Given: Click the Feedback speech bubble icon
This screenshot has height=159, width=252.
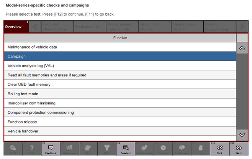Looking at the screenshot, I should (51, 148).
